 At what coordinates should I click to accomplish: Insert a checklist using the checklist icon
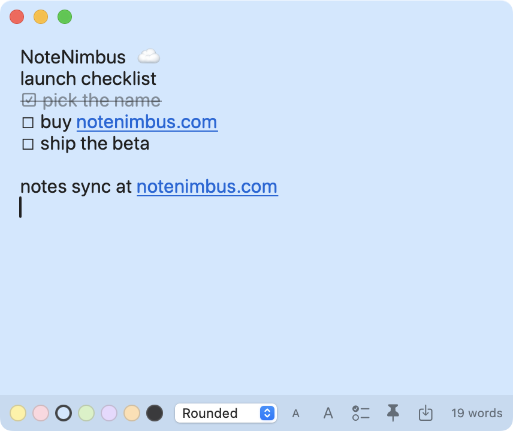point(361,413)
